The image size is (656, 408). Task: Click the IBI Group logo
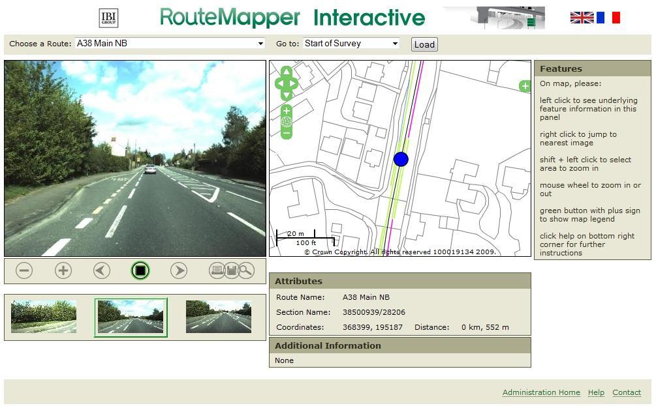coord(108,18)
